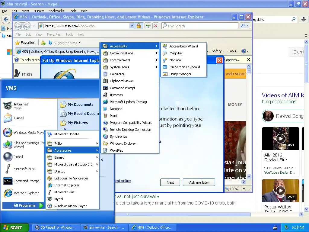Expand Microsoft Visual Studio 6.0 folder
Screen dimensions: 309x232
(72, 164)
